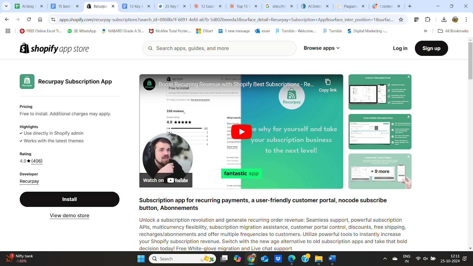The image size is (473, 266).
Task: Open the Nifty bank widget
Action: click(20, 259)
